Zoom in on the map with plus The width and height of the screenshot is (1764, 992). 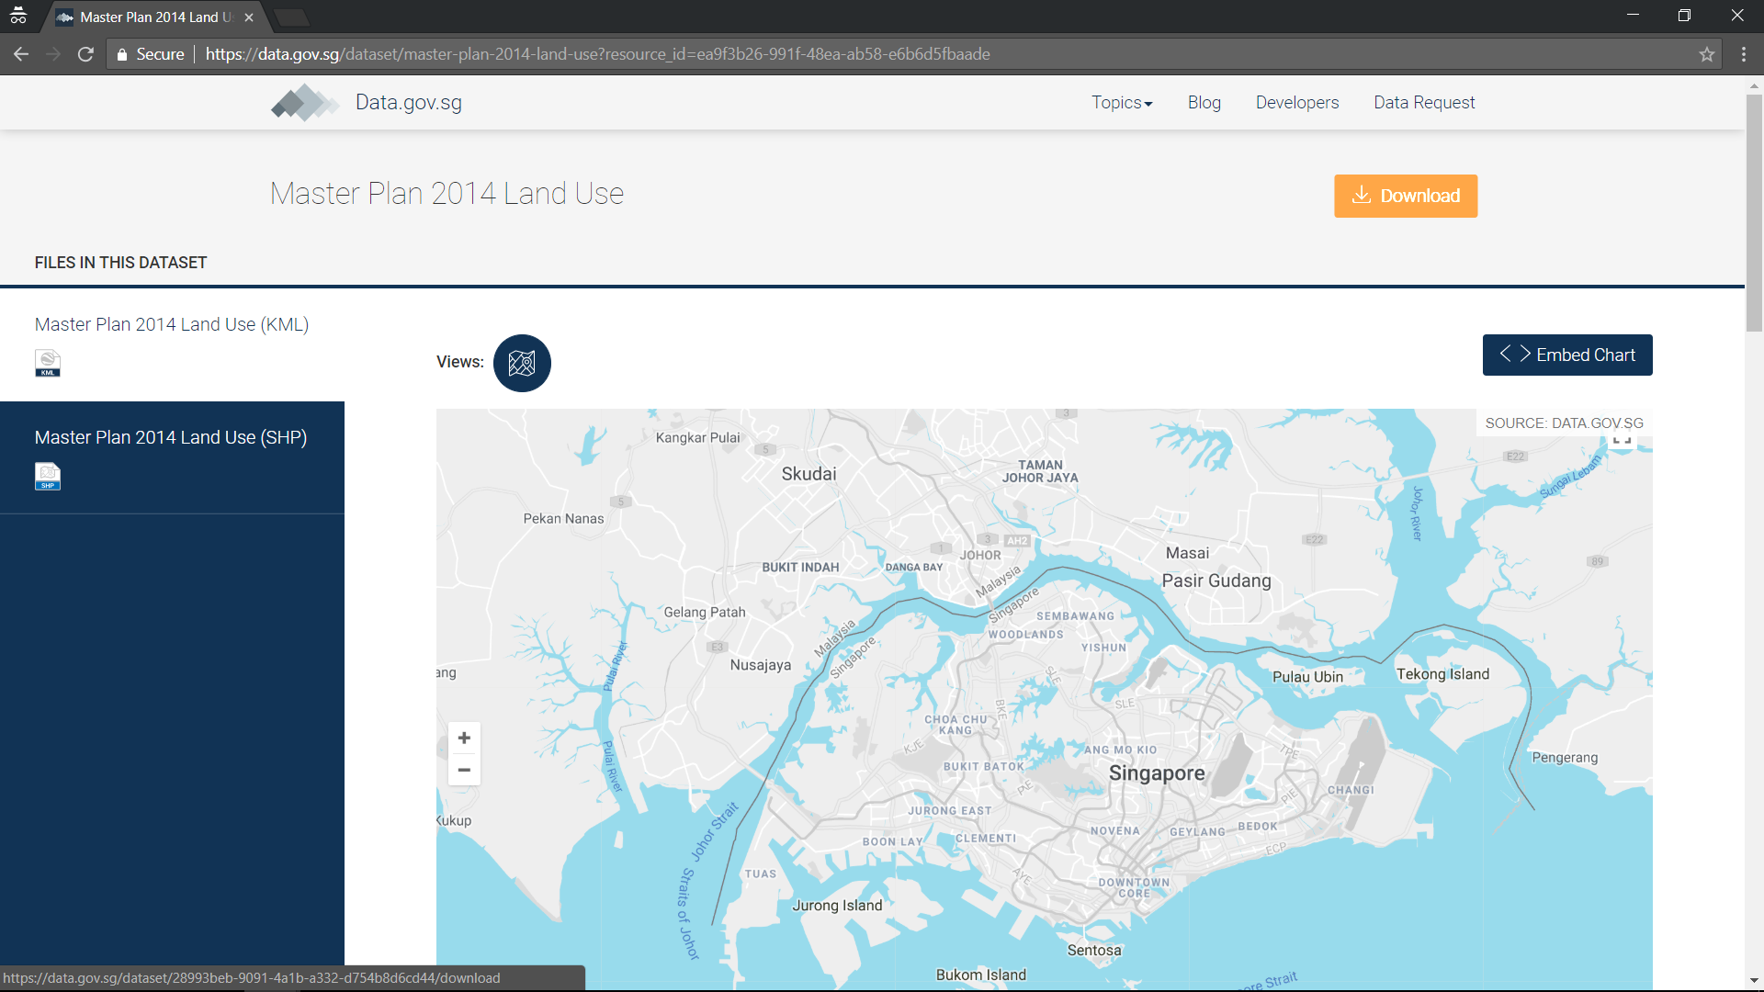click(x=464, y=738)
